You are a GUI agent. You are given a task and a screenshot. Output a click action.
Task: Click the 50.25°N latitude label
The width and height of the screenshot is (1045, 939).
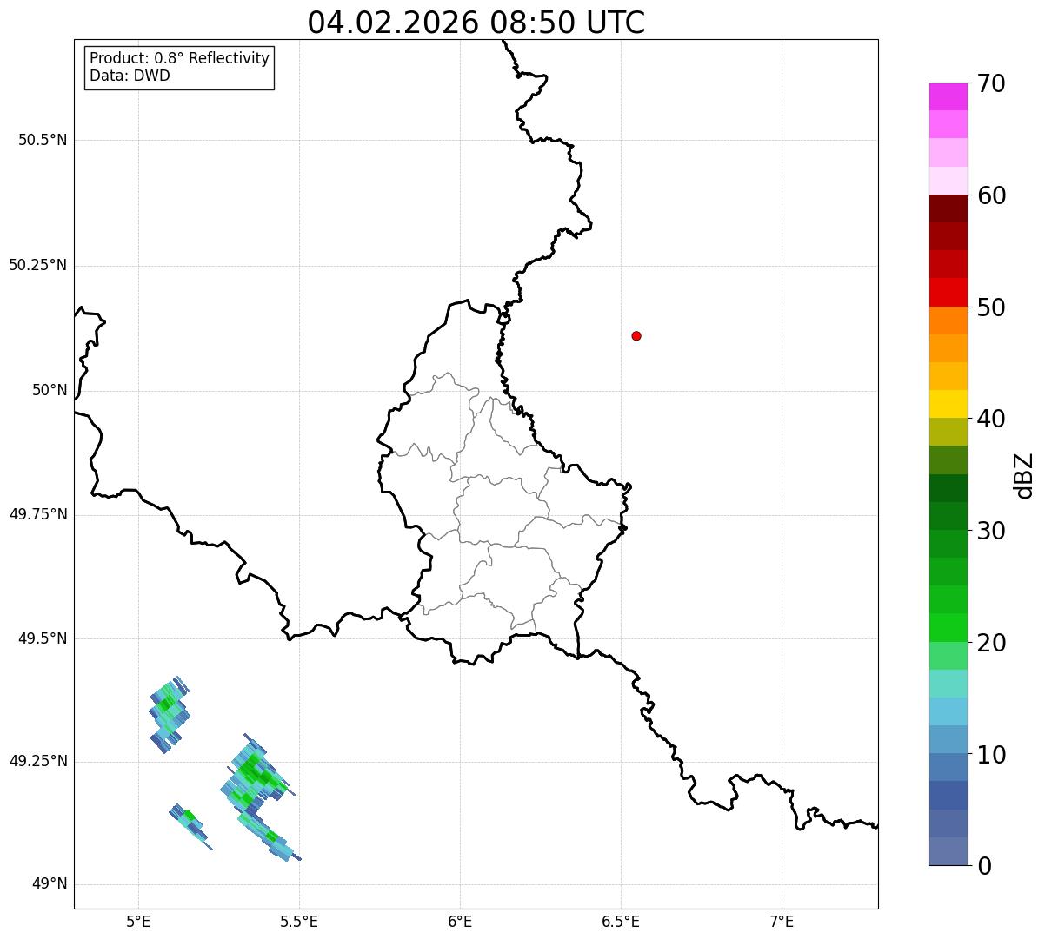(38, 265)
